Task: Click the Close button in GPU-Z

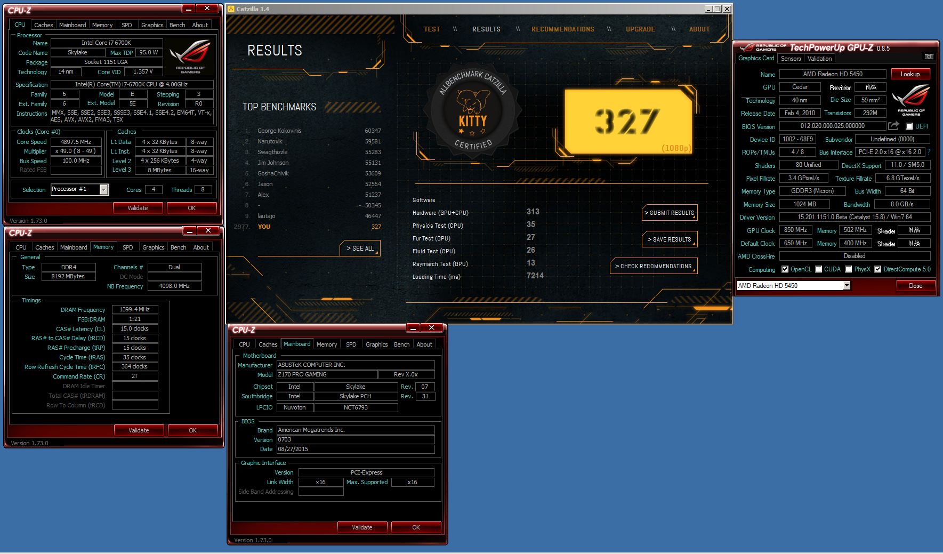Action: [915, 286]
